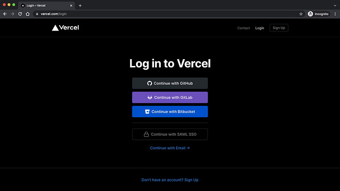Continue with Email link
This screenshot has height=191, width=340.
(170, 148)
